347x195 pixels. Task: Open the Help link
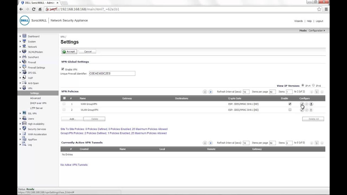(309, 21)
